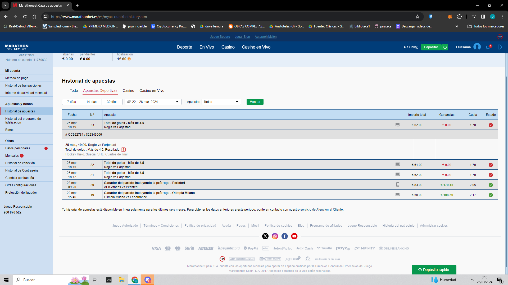The width and height of the screenshot is (508, 285).
Task: Open the user profile avatar icon
Action: tap(477, 47)
